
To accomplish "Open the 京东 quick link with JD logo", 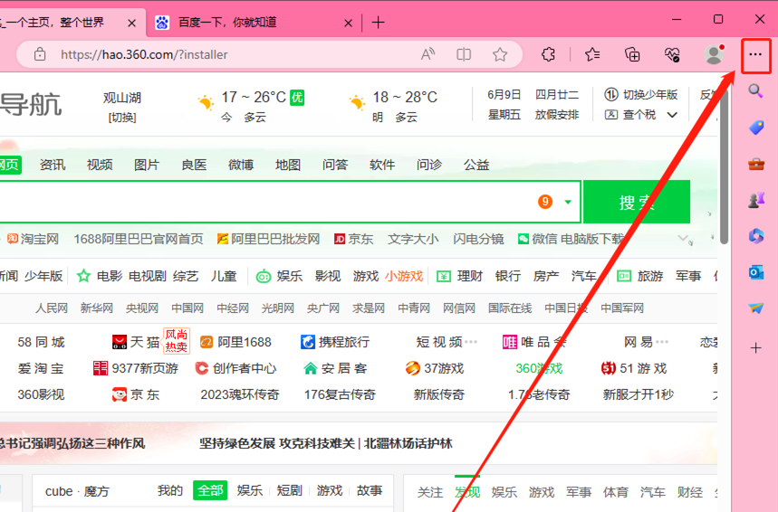I will [x=353, y=239].
